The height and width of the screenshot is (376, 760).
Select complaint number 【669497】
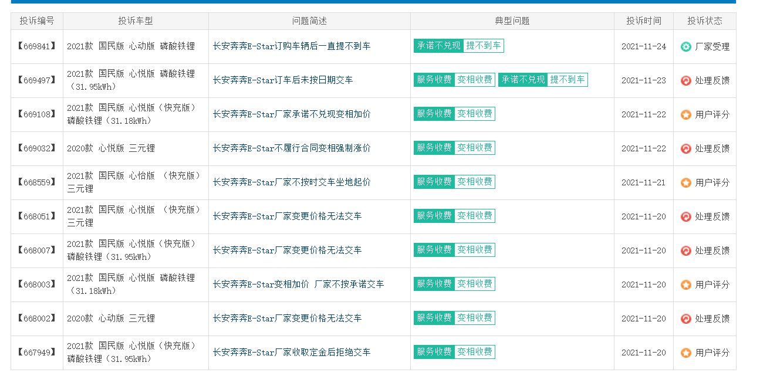point(37,80)
